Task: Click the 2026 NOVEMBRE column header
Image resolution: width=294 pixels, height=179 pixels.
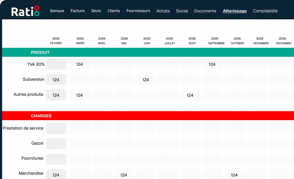Action: (261, 41)
